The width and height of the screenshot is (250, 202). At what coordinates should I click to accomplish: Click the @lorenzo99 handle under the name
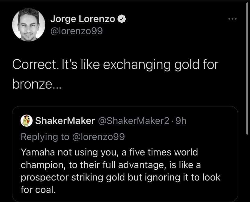pos(76,31)
